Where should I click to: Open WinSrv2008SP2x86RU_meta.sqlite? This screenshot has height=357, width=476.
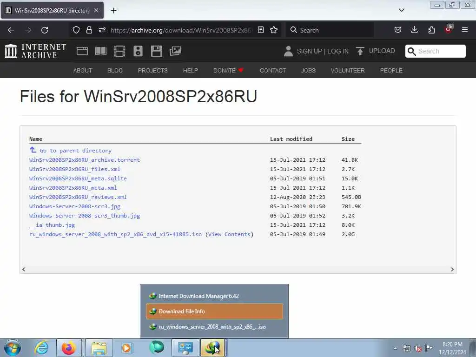(78, 178)
